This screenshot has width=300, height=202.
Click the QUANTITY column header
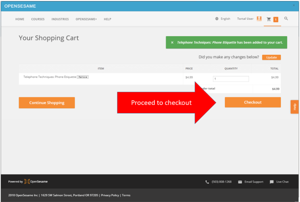coord(231,68)
